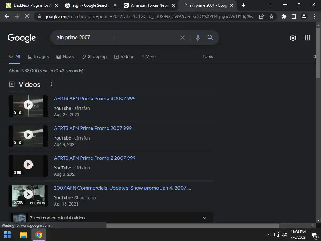The image size is (321, 241).
Task: Click the browser address bar URL
Action: point(150,17)
